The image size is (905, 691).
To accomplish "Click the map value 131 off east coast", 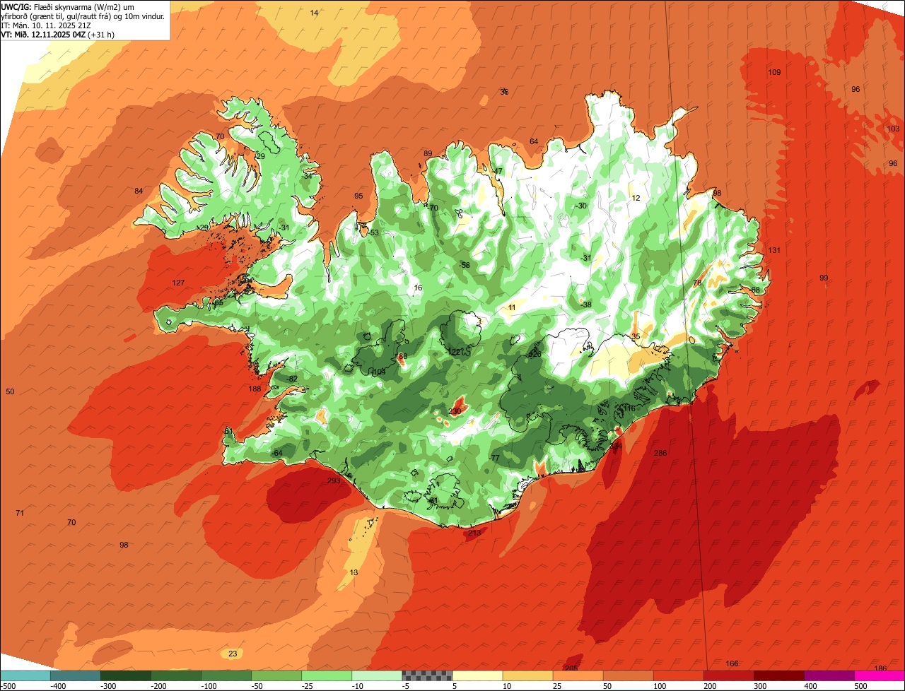I will click(x=774, y=250).
